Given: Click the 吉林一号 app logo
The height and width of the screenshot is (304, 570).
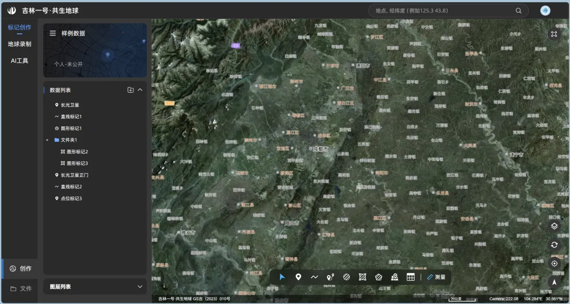Looking at the screenshot, I should point(12,11).
